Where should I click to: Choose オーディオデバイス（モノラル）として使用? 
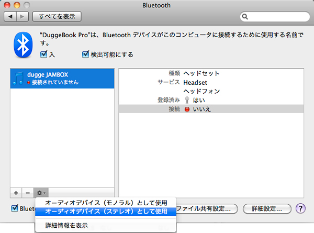[x=106, y=203]
